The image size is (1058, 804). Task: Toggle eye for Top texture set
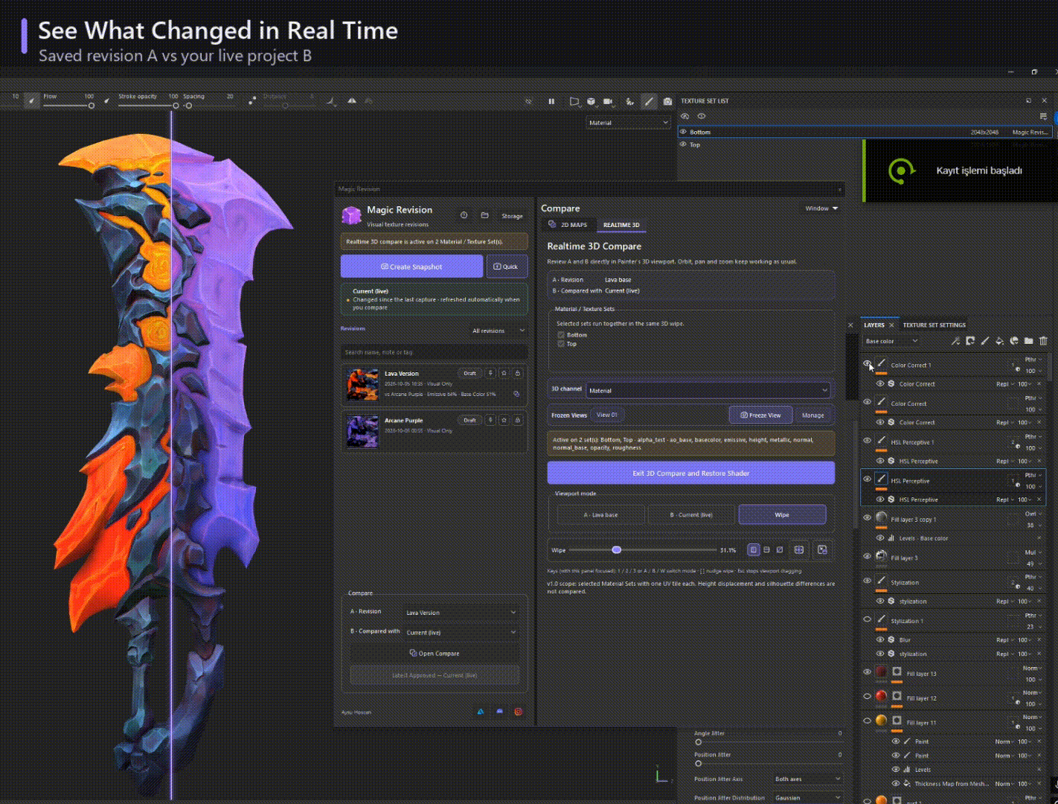[683, 144]
